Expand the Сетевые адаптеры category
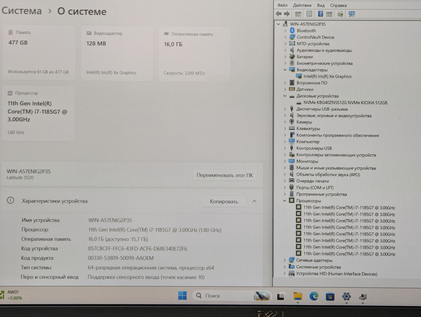 click(x=285, y=260)
